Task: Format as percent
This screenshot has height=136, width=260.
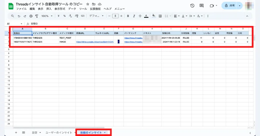Action: [64, 16]
